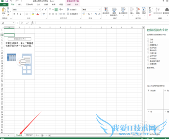Click the yellow fill color button

click(x=33, y=14)
